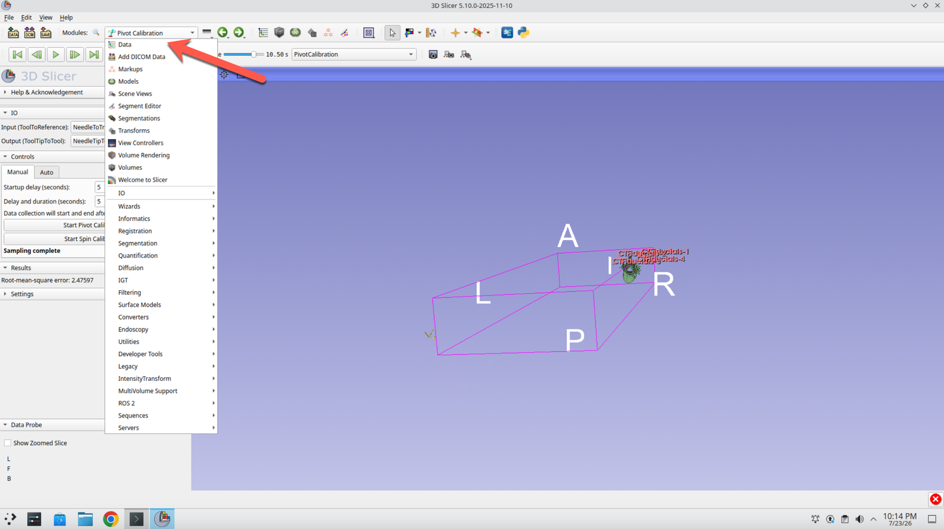Click the center 3D view icon

224,74
